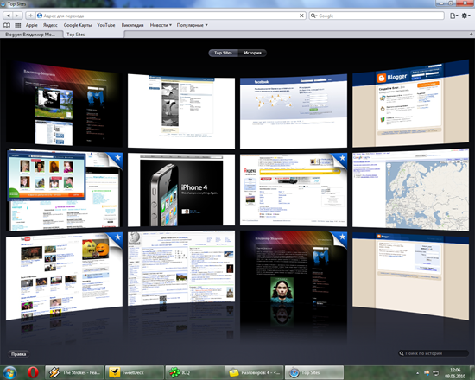Add bookmark with the plus button
This screenshot has height=380, width=475.
click(30, 16)
